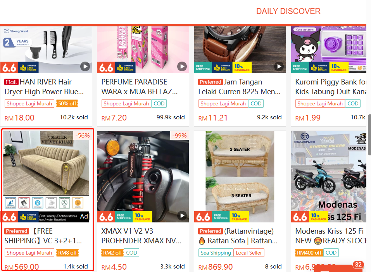Viewport: 371px width, 272px height.
Task: Click the 6.6 sale badge on perfume image
Action: [x=106, y=68]
